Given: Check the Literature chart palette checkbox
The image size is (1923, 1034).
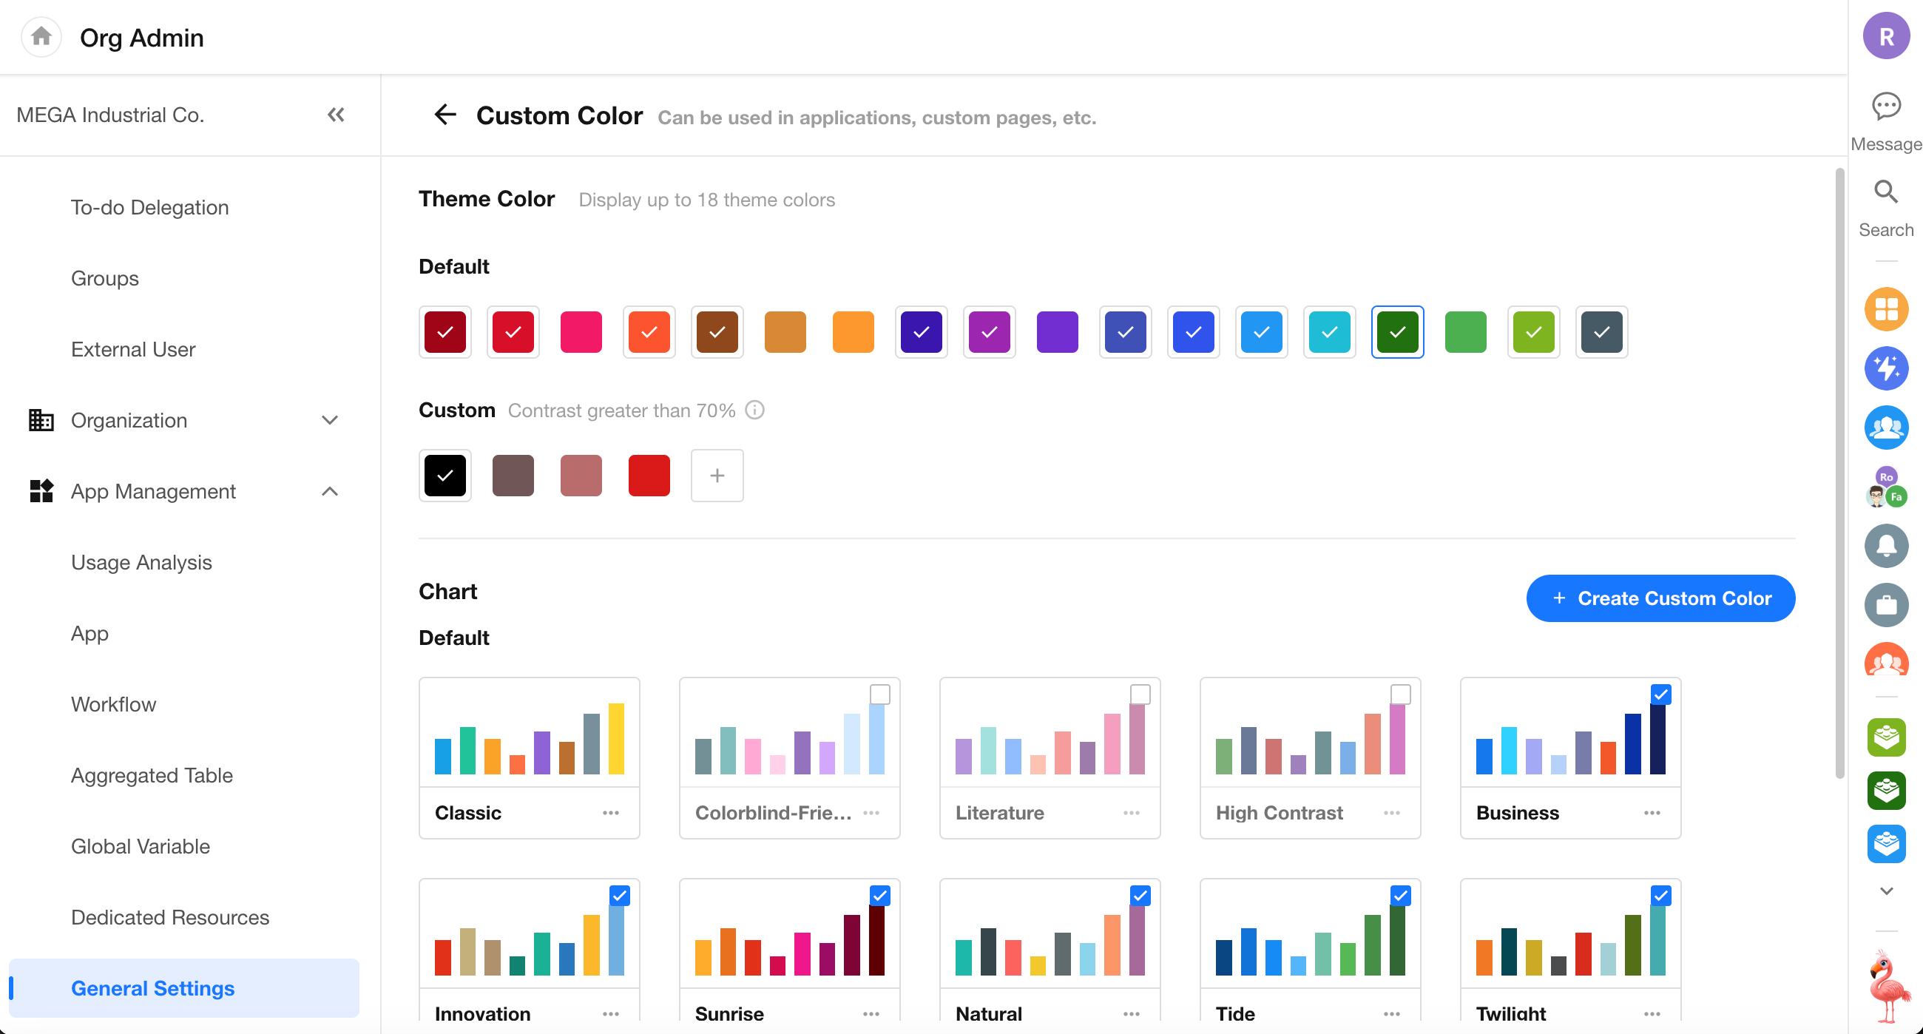Looking at the screenshot, I should click(1140, 695).
